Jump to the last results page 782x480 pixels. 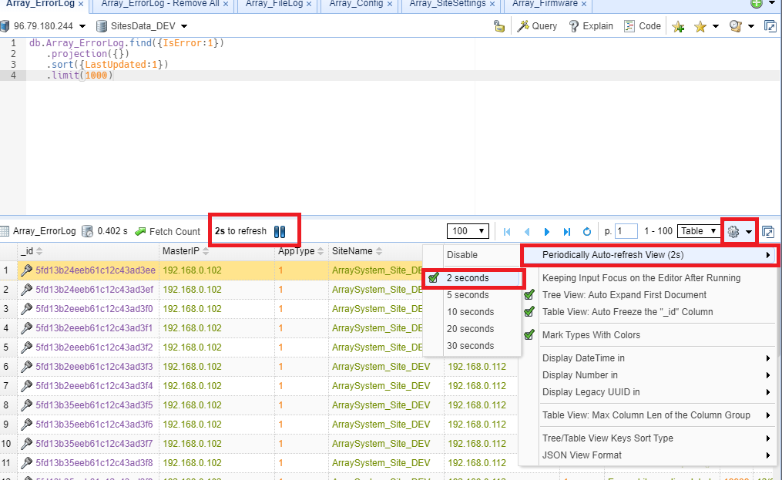point(566,231)
